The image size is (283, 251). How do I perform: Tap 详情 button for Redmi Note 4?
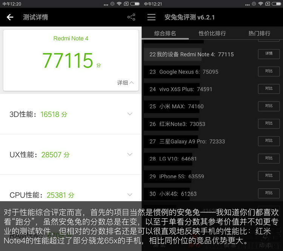[269, 54]
